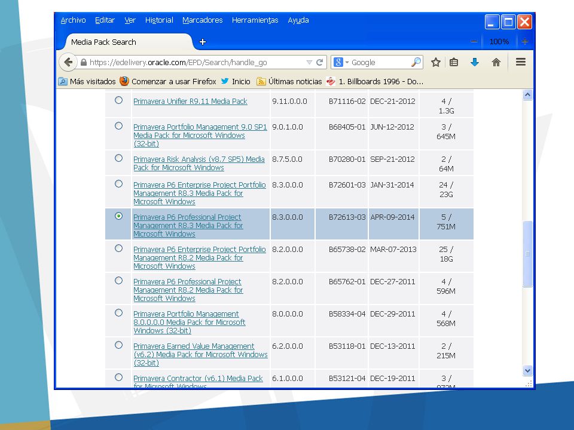The image size is (574, 430).
Task: Click part number B71116-02
Action: (x=347, y=102)
